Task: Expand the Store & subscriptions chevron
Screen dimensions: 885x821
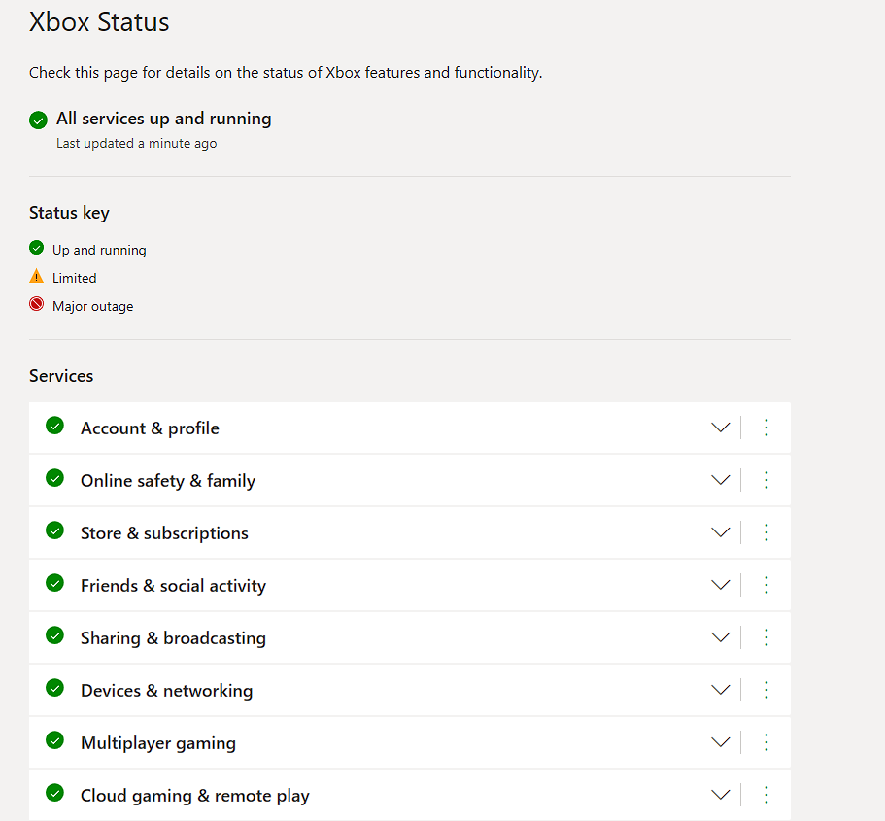Action: point(720,533)
